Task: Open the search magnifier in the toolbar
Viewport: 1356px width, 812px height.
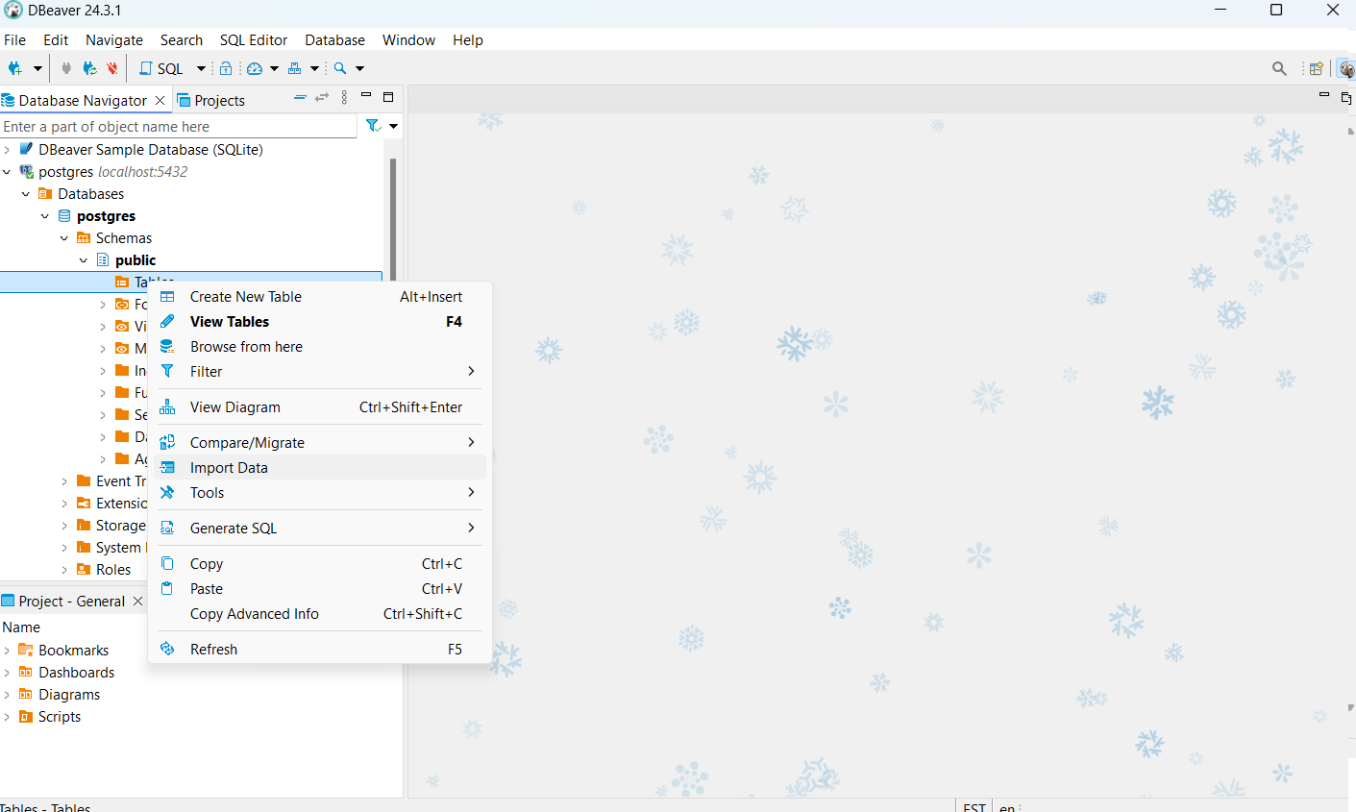Action: point(339,68)
